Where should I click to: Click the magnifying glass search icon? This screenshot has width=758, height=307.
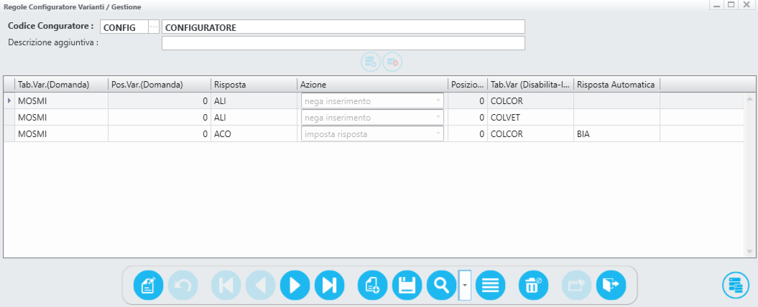[x=442, y=285]
